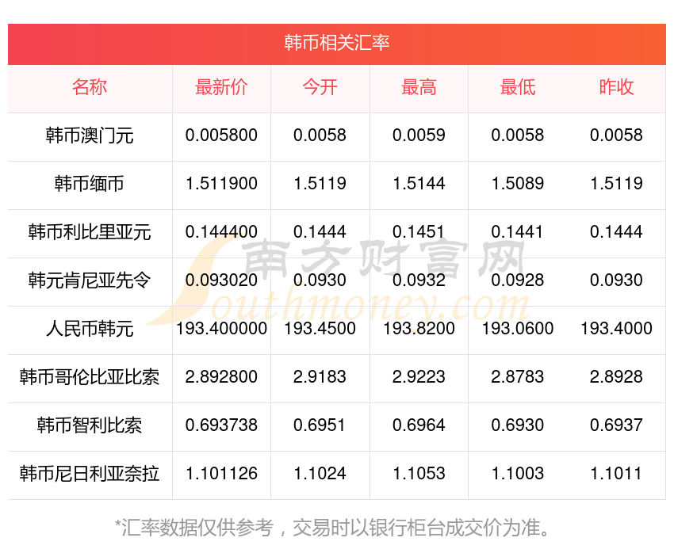The width and height of the screenshot is (674, 553).
Task: Click the row name 韩币哥伦比亚比索
Action: click(90, 377)
